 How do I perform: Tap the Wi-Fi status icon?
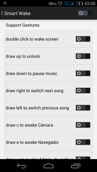coord(5,3)
